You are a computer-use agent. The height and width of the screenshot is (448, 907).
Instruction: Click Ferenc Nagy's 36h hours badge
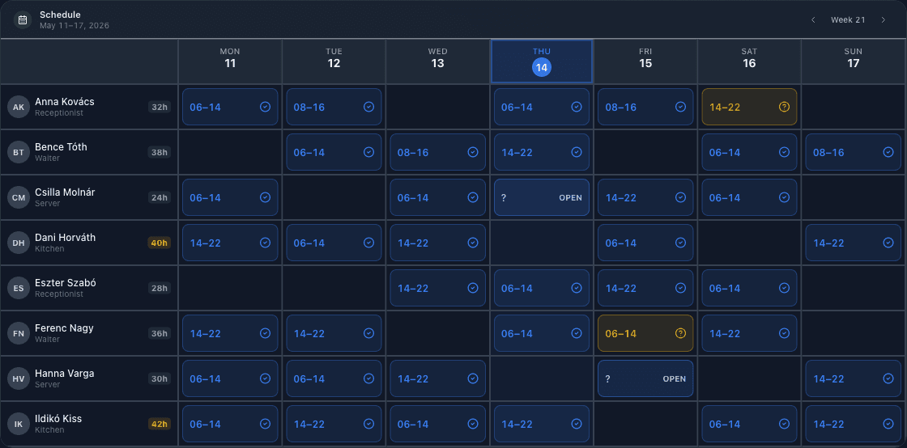click(159, 333)
